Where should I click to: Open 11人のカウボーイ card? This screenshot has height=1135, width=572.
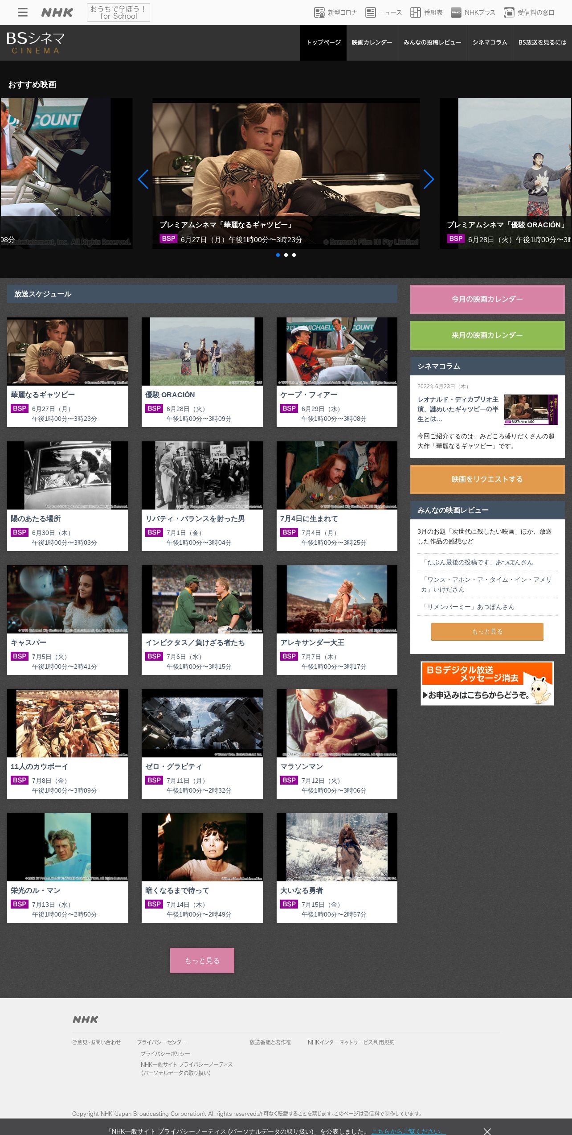(x=68, y=744)
